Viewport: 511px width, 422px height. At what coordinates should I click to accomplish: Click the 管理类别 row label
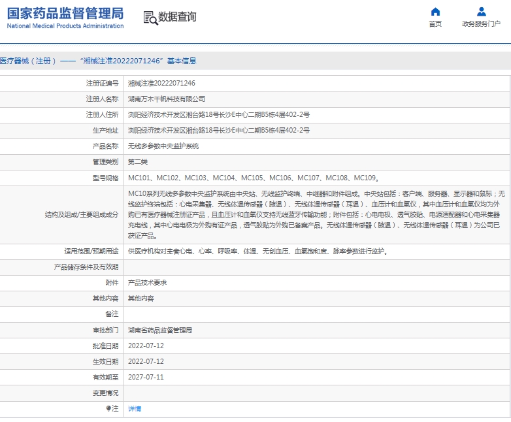coord(105,161)
